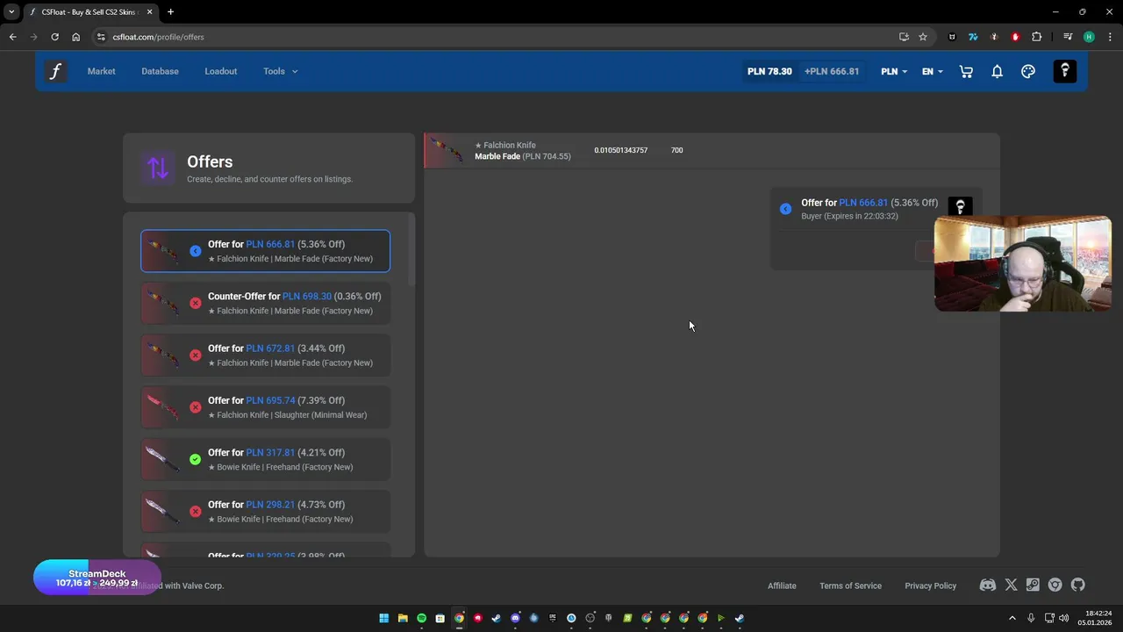Open the media controls icon in Chrome
This screenshot has height=632, width=1123.
coord(1068,37)
